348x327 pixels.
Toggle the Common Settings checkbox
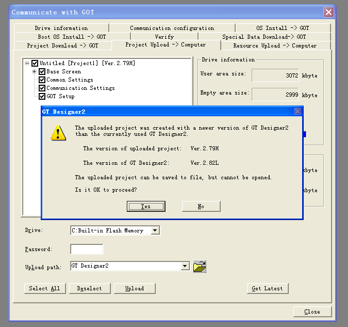[42, 80]
